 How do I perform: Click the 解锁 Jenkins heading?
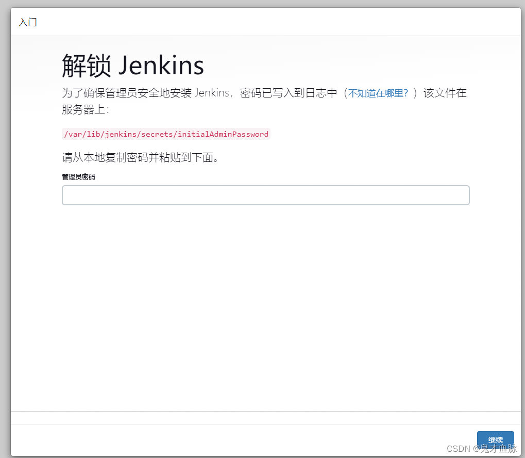point(133,66)
